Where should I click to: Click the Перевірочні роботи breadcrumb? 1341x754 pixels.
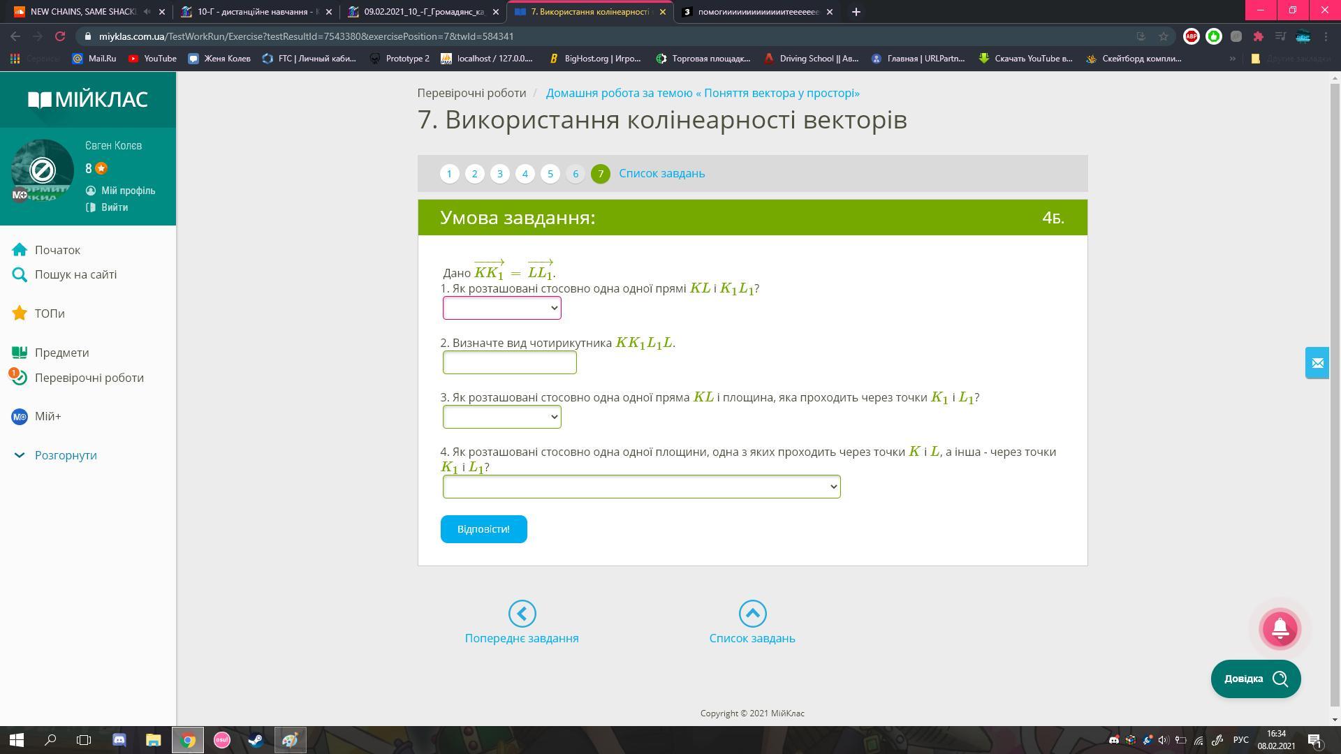pyautogui.click(x=471, y=93)
